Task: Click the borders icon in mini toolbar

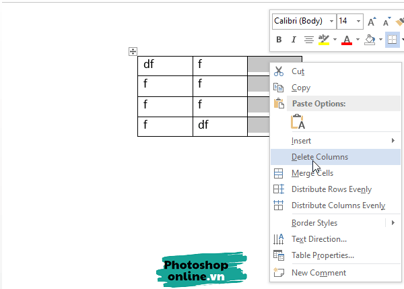Action: [x=391, y=40]
